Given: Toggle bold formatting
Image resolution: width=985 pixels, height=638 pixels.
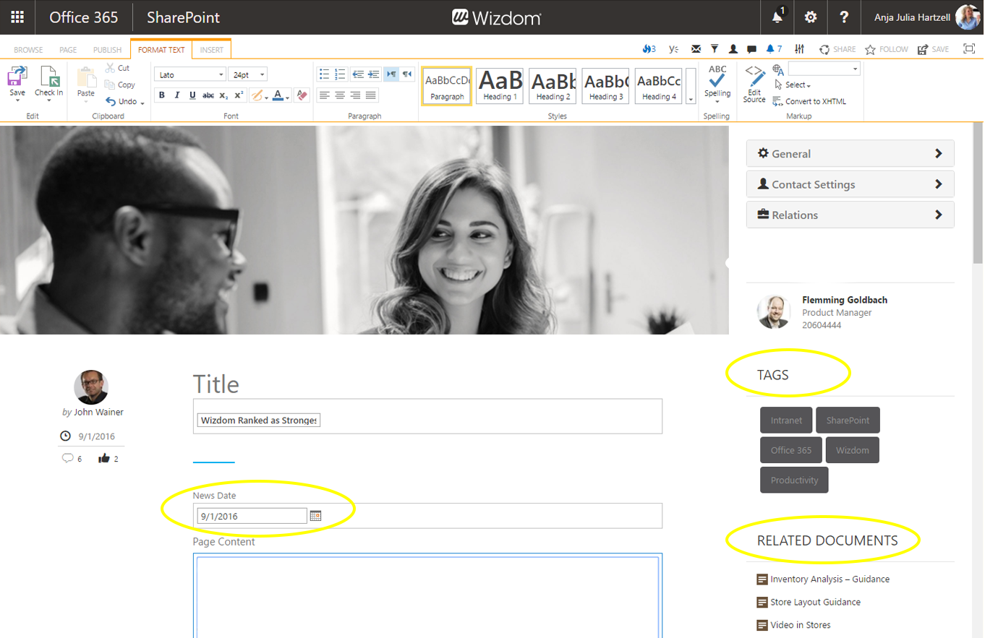Looking at the screenshot, I should (162, 95).
